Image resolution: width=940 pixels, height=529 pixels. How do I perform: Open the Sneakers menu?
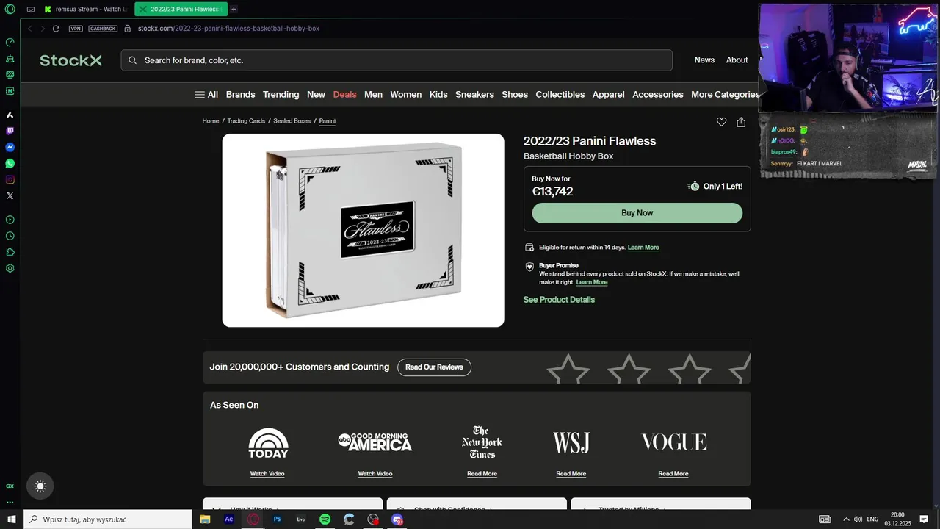(474, 94)
